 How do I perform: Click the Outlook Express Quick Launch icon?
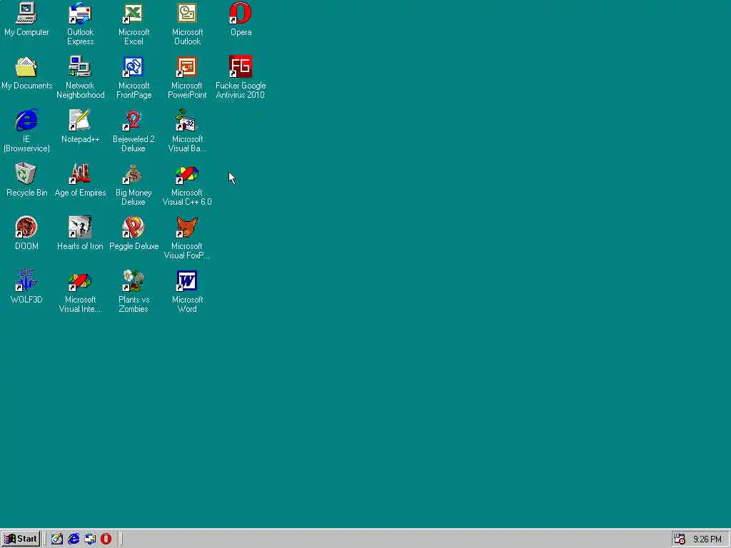pyautogui.click(x=90, y=539)
